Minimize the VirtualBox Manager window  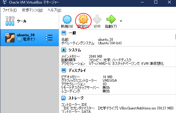click(142, 2)
